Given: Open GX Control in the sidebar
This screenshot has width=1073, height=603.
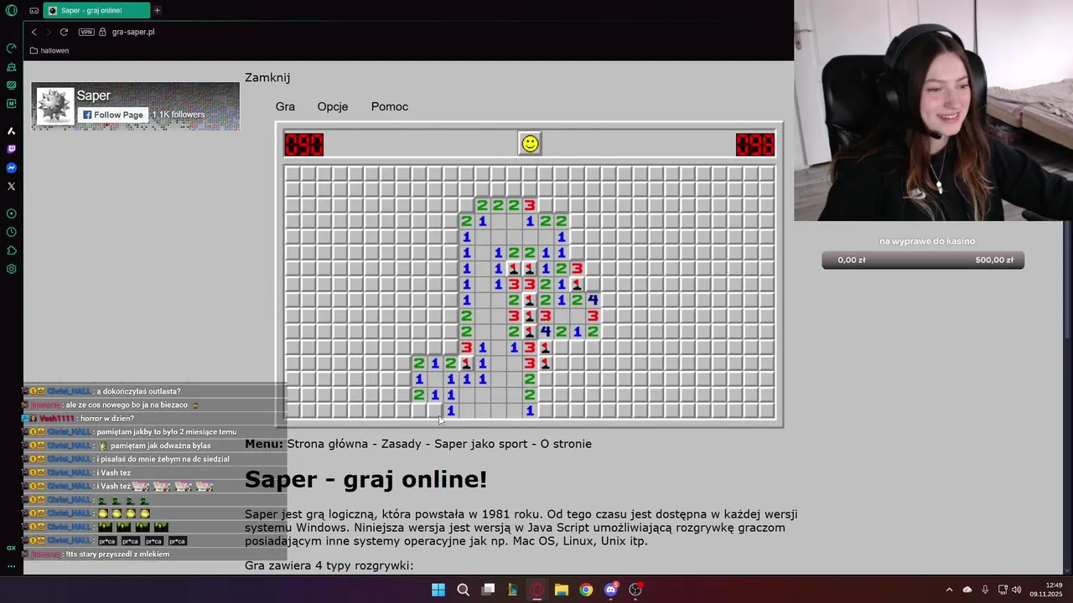Looking at the screenshot, I should [11, 48].
